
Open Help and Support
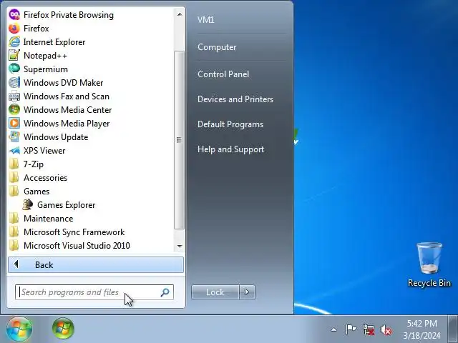pyautogui.click(x=230, y=149)
